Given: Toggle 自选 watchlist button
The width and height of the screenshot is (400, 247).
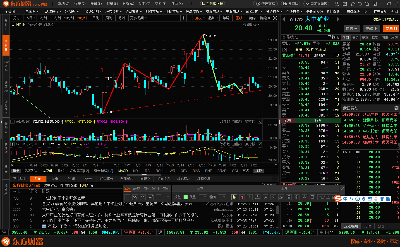Looking at the screenshot, I should (351, 28).
